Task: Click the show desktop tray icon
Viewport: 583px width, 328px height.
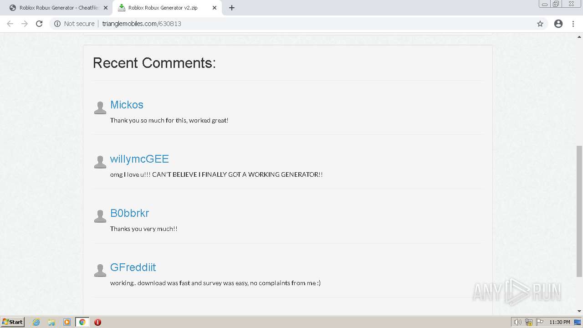Action: [578, 322]
